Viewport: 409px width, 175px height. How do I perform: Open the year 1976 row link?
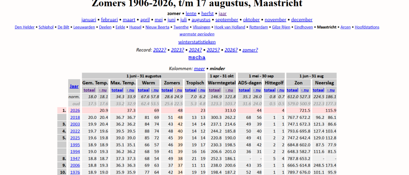tap(75, 172)
